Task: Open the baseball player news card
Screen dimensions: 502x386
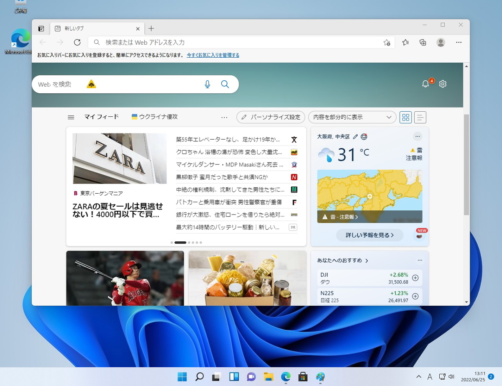Action: 125,278
